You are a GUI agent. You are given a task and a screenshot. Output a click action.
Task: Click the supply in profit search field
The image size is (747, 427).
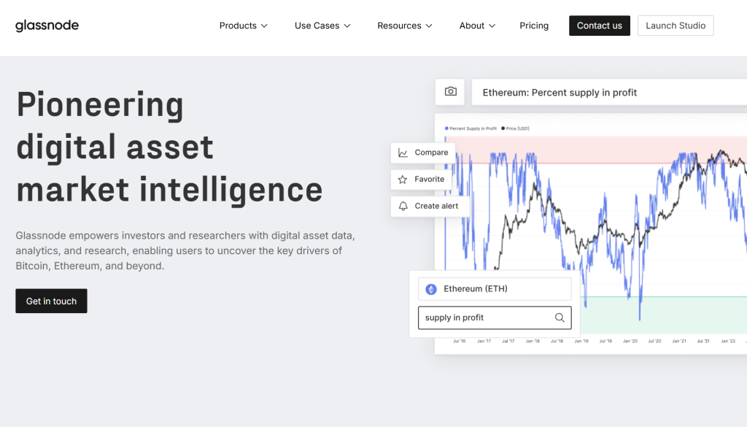(x=485, y=318)
